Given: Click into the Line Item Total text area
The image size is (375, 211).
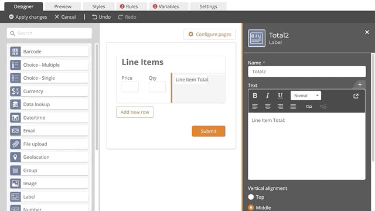Looking at the screenshot, I should (306, 146).
